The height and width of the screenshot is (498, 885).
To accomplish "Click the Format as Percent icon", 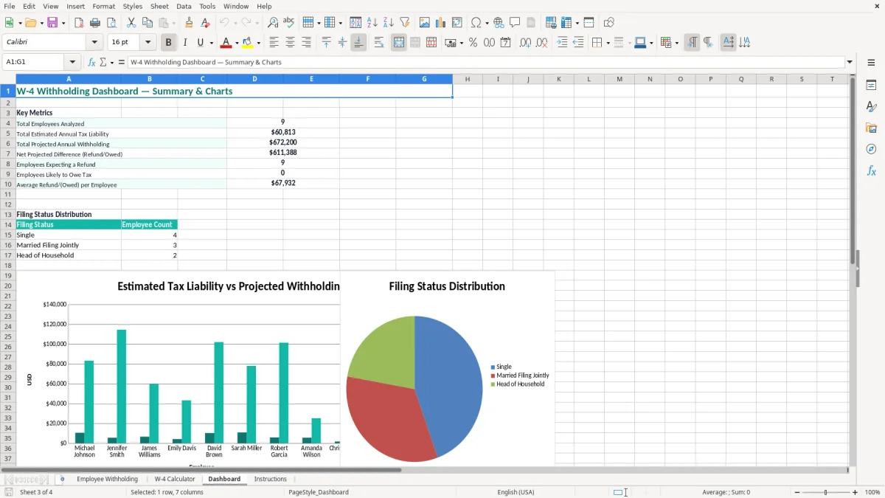I will point(473,43).
